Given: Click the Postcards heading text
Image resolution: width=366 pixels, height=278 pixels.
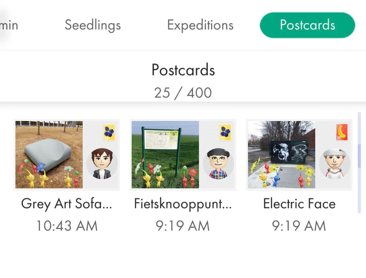Looking at the screenshot, I should (x=183, y=70).
